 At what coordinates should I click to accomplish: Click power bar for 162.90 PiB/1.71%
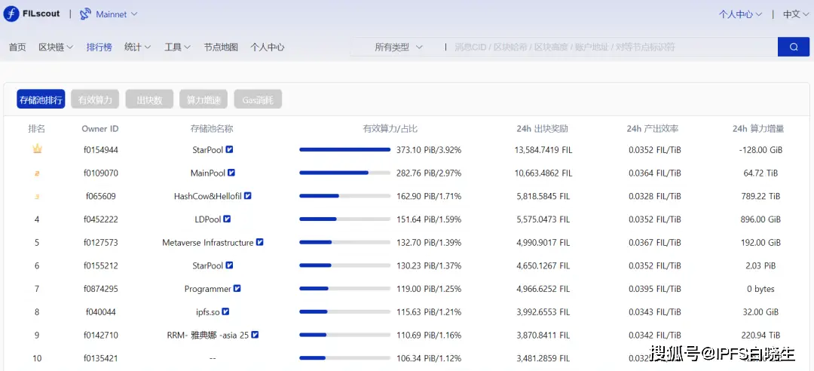344,196
